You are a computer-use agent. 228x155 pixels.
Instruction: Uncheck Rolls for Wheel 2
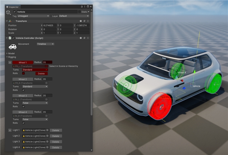click(24, 90)
